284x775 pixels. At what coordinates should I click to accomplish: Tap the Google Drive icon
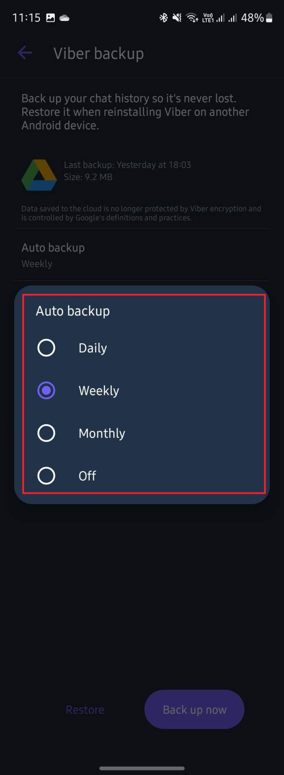[39, 175]
